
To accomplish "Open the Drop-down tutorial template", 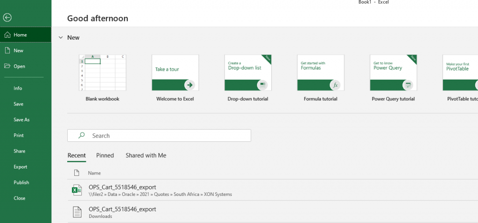I will coord(248,73).
